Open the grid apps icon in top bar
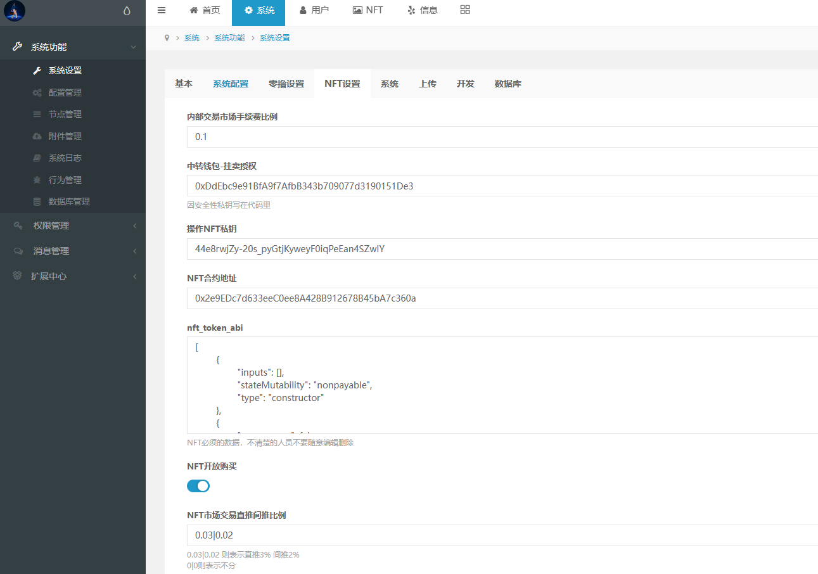Viewport: 818px width, 574px height. click(x=465, y=10)
